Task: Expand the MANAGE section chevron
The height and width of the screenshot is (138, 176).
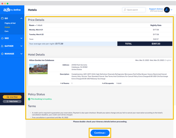Action: click(x=21, y=54)
